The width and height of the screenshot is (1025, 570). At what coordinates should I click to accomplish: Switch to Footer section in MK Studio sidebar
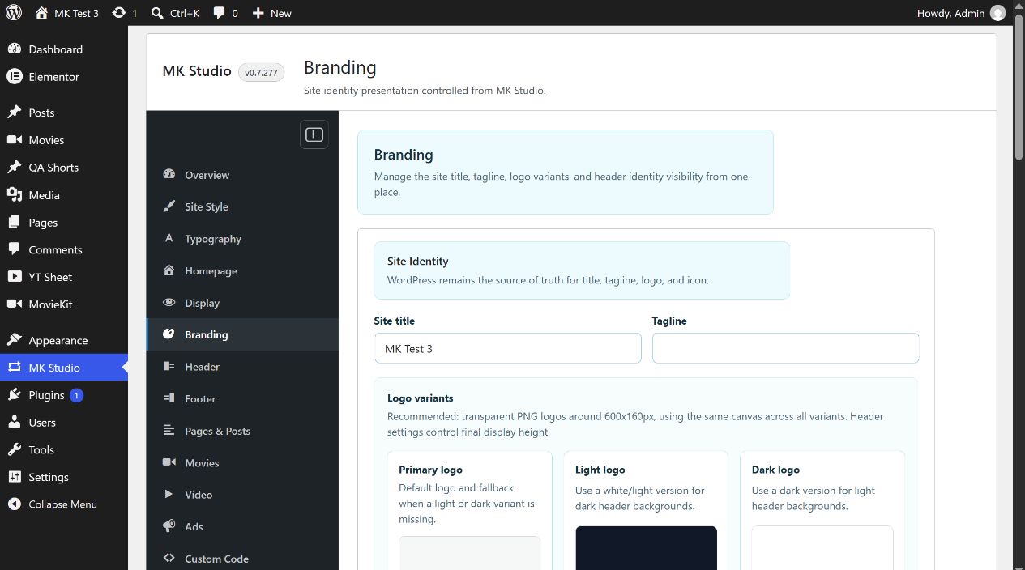point(242,398)
